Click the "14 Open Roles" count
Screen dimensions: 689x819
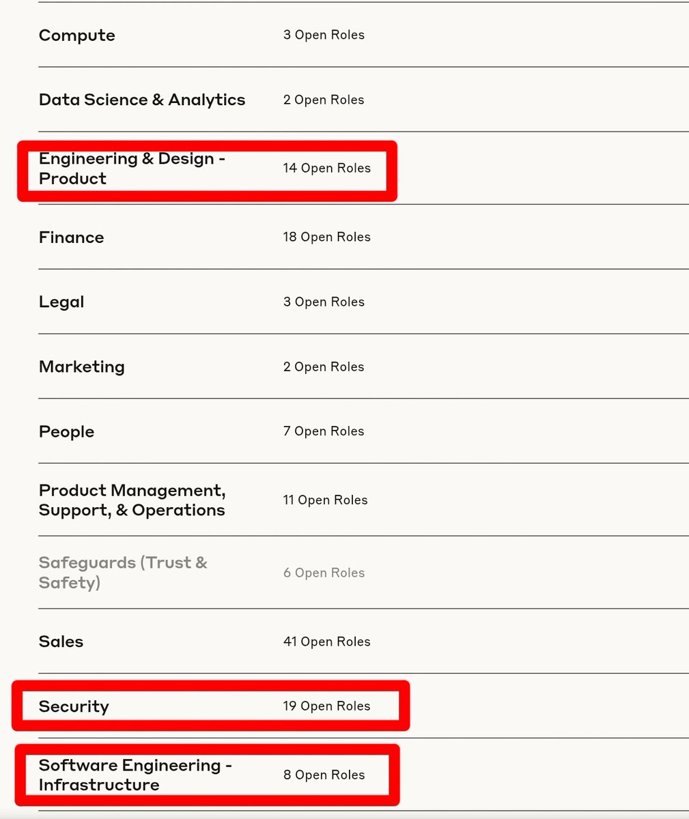click(326, 168)
